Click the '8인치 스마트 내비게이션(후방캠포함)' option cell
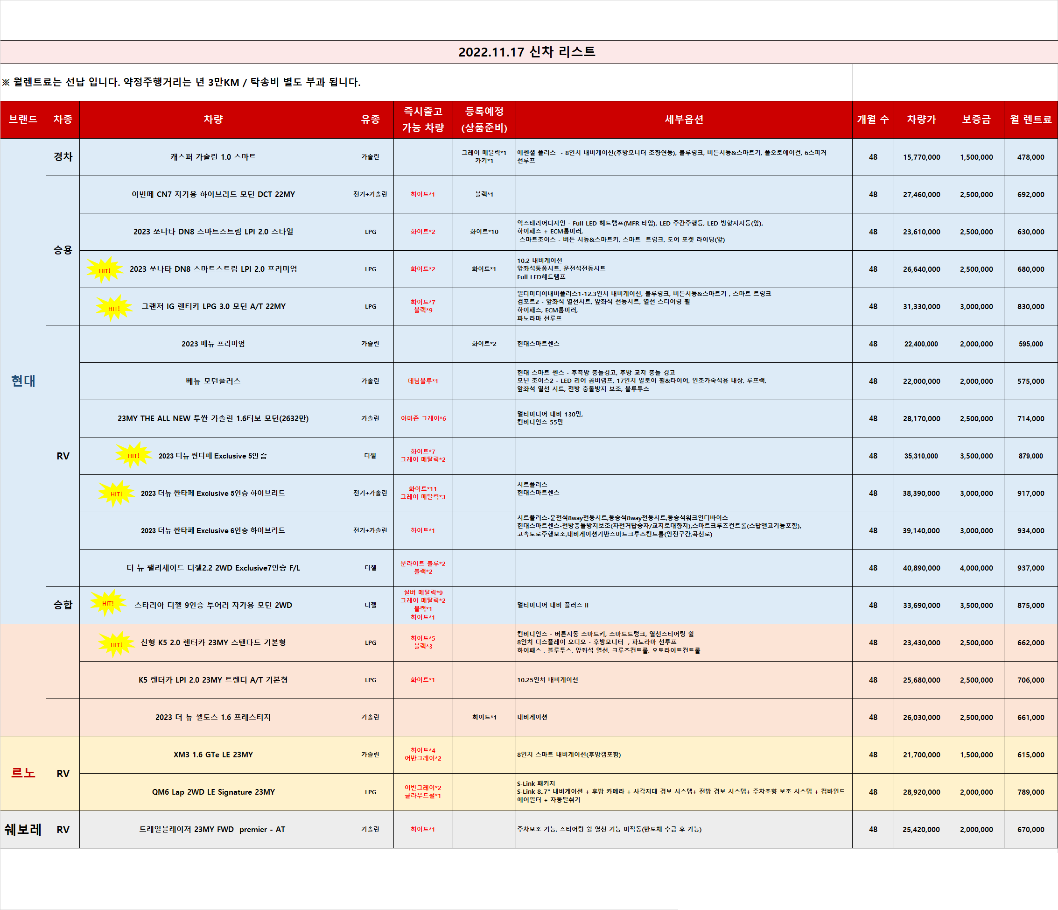Image resolution: width=1058 pixels, height=910 pixels. pyautogui.click(x=684, y=755)
